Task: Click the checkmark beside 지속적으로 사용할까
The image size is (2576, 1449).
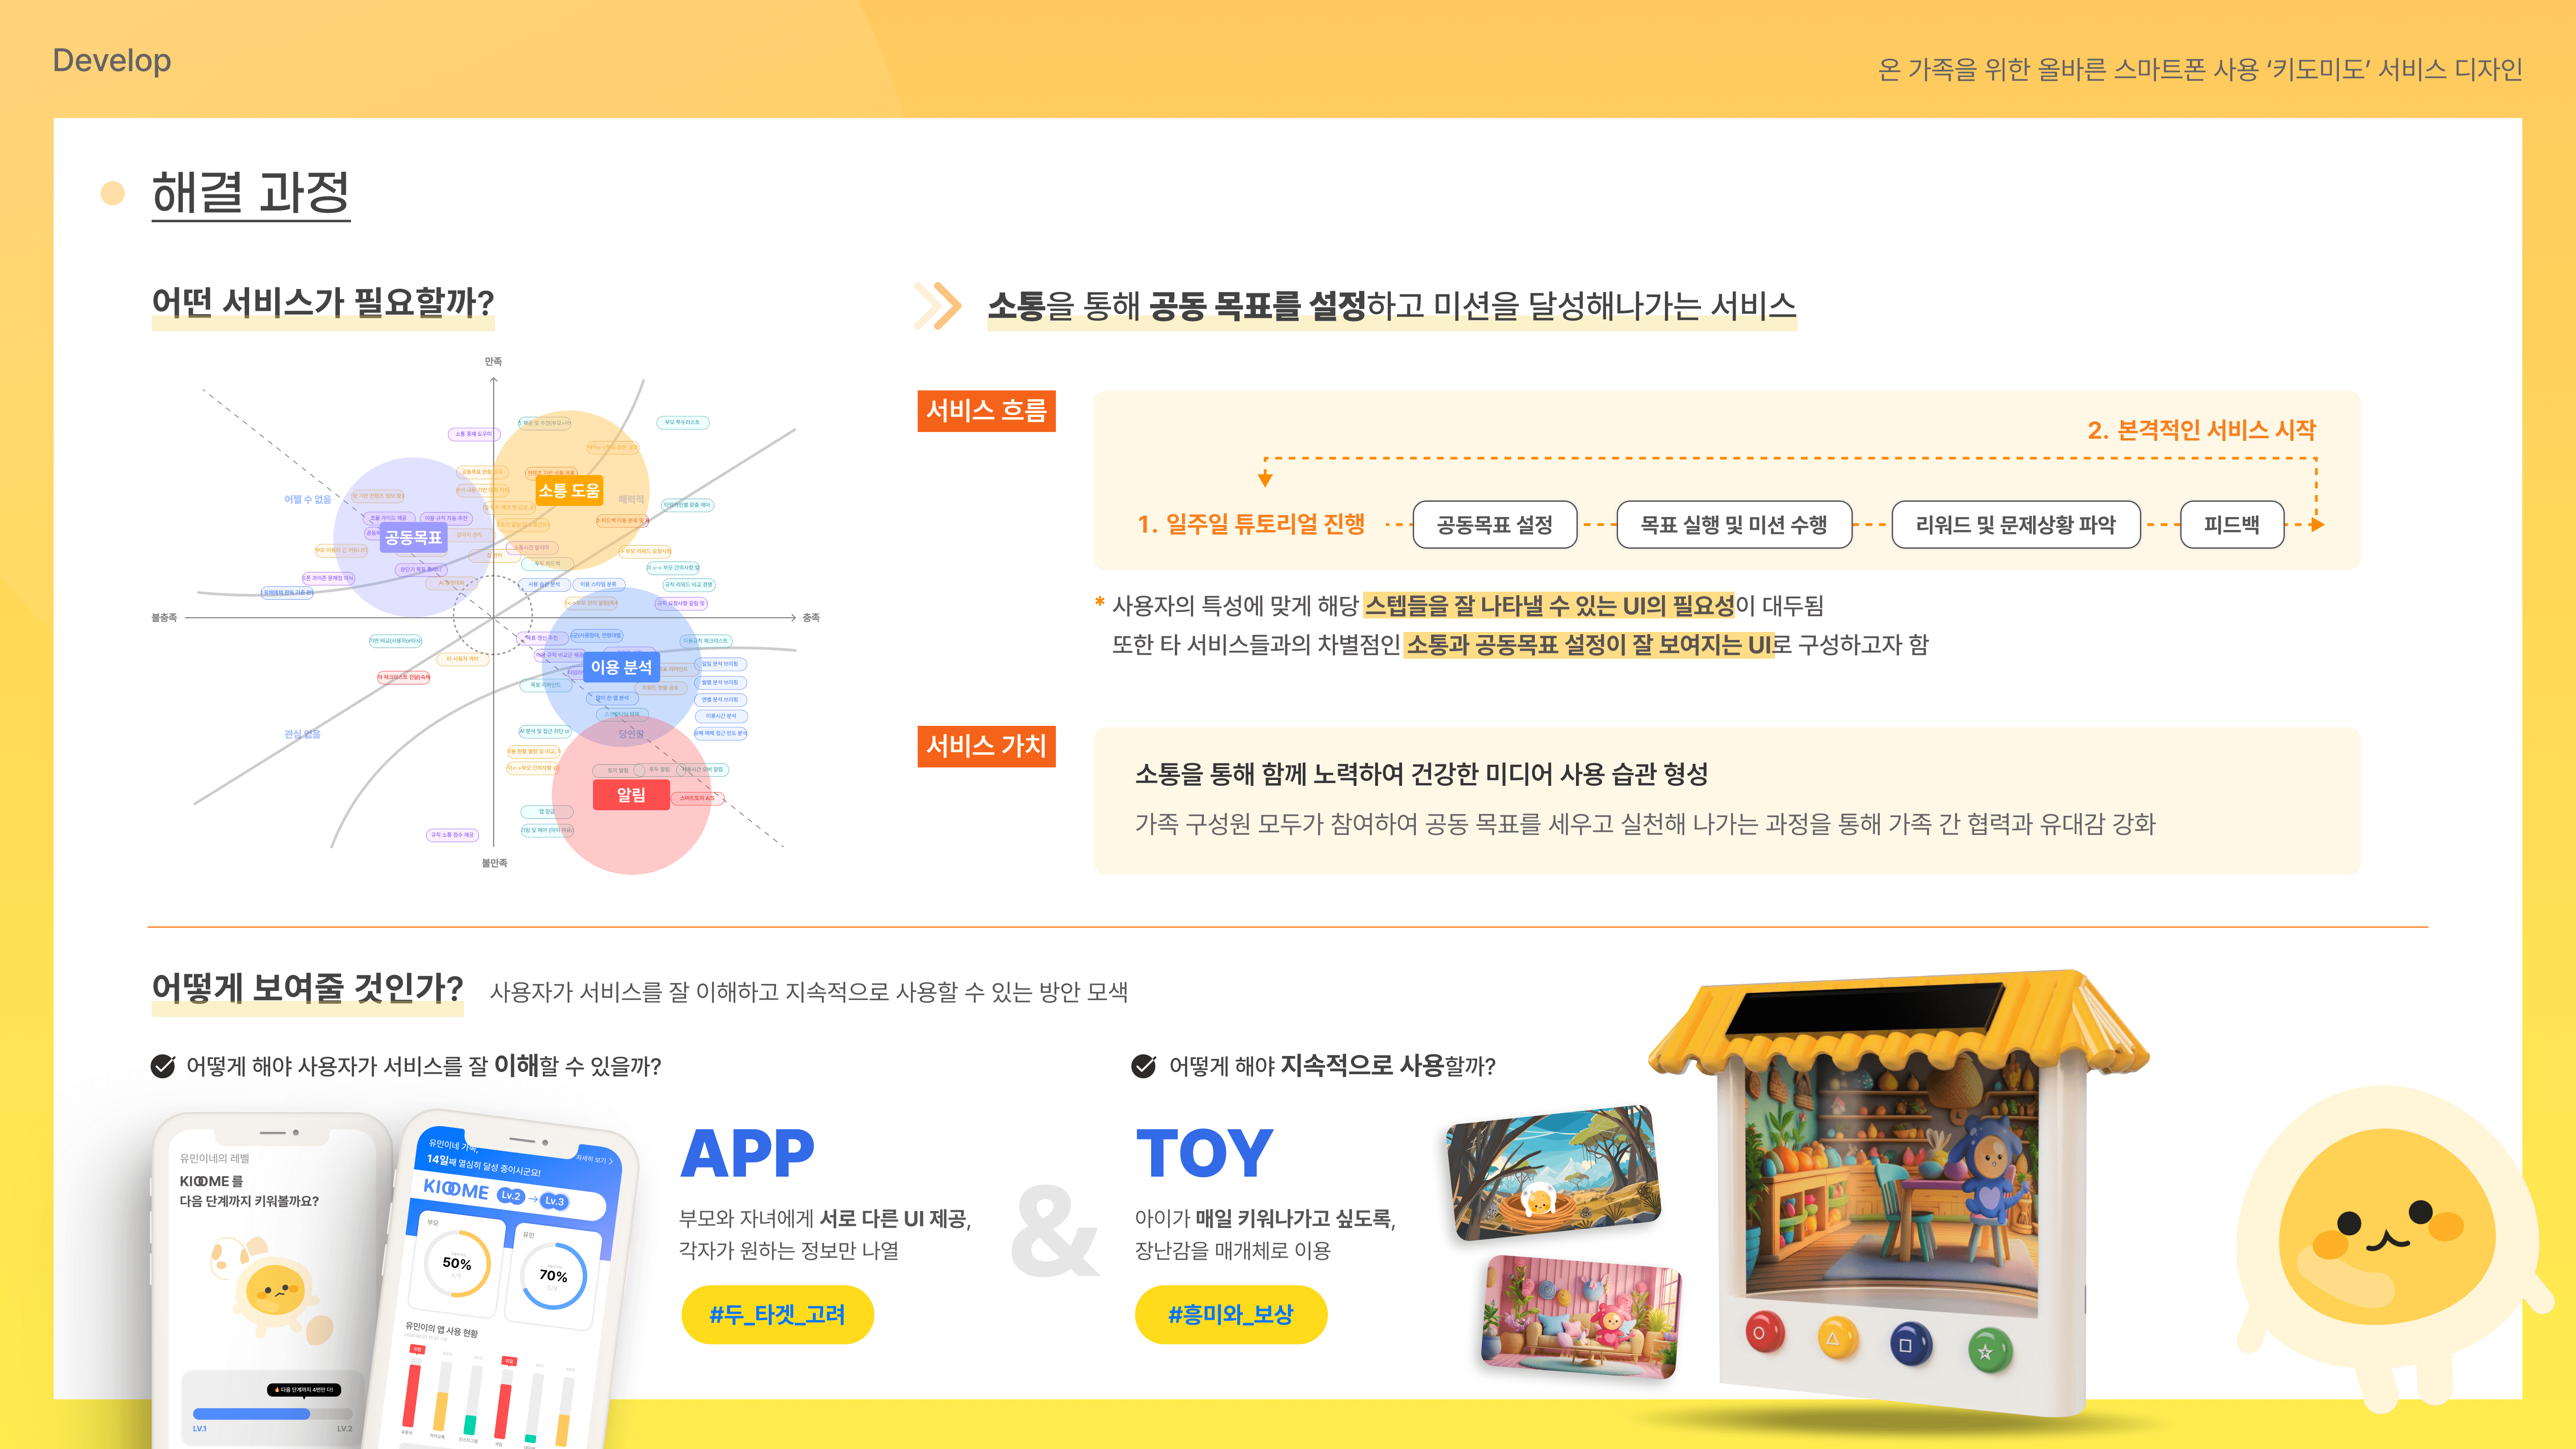Action: (x=1143, y=1066)
